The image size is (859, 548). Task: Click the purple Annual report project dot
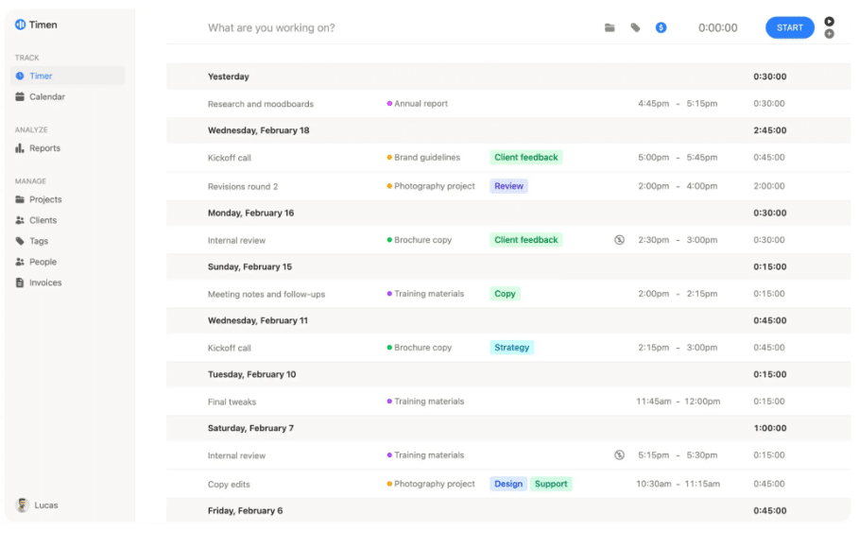[x=389, y=104]
